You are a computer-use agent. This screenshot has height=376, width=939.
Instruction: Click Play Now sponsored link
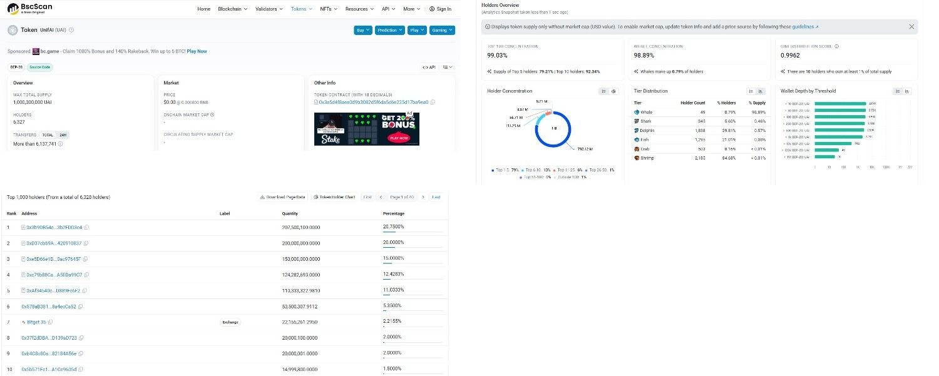(197, 51)
